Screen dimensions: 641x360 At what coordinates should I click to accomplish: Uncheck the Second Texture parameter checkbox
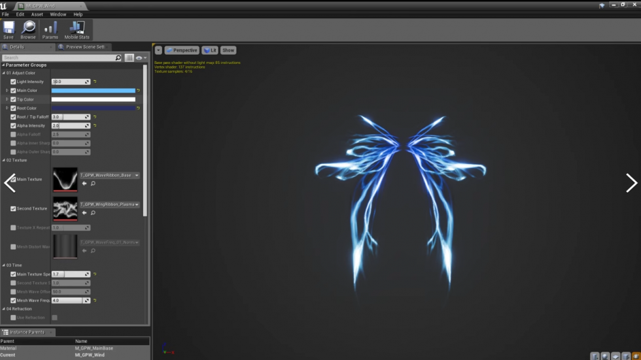(x=13, y=208)
